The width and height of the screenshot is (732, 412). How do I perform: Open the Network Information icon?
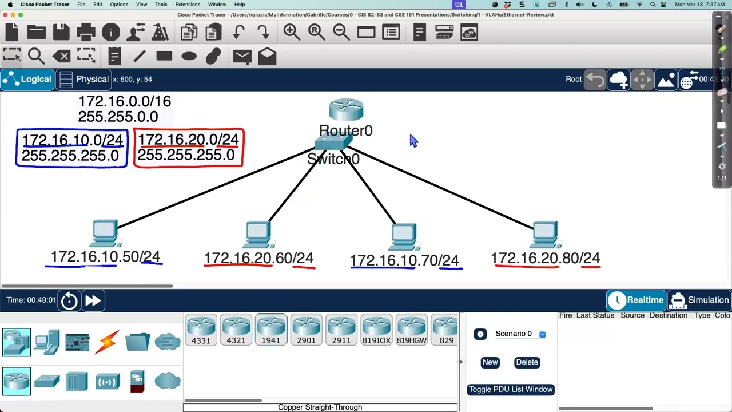(x=111, y=33)
